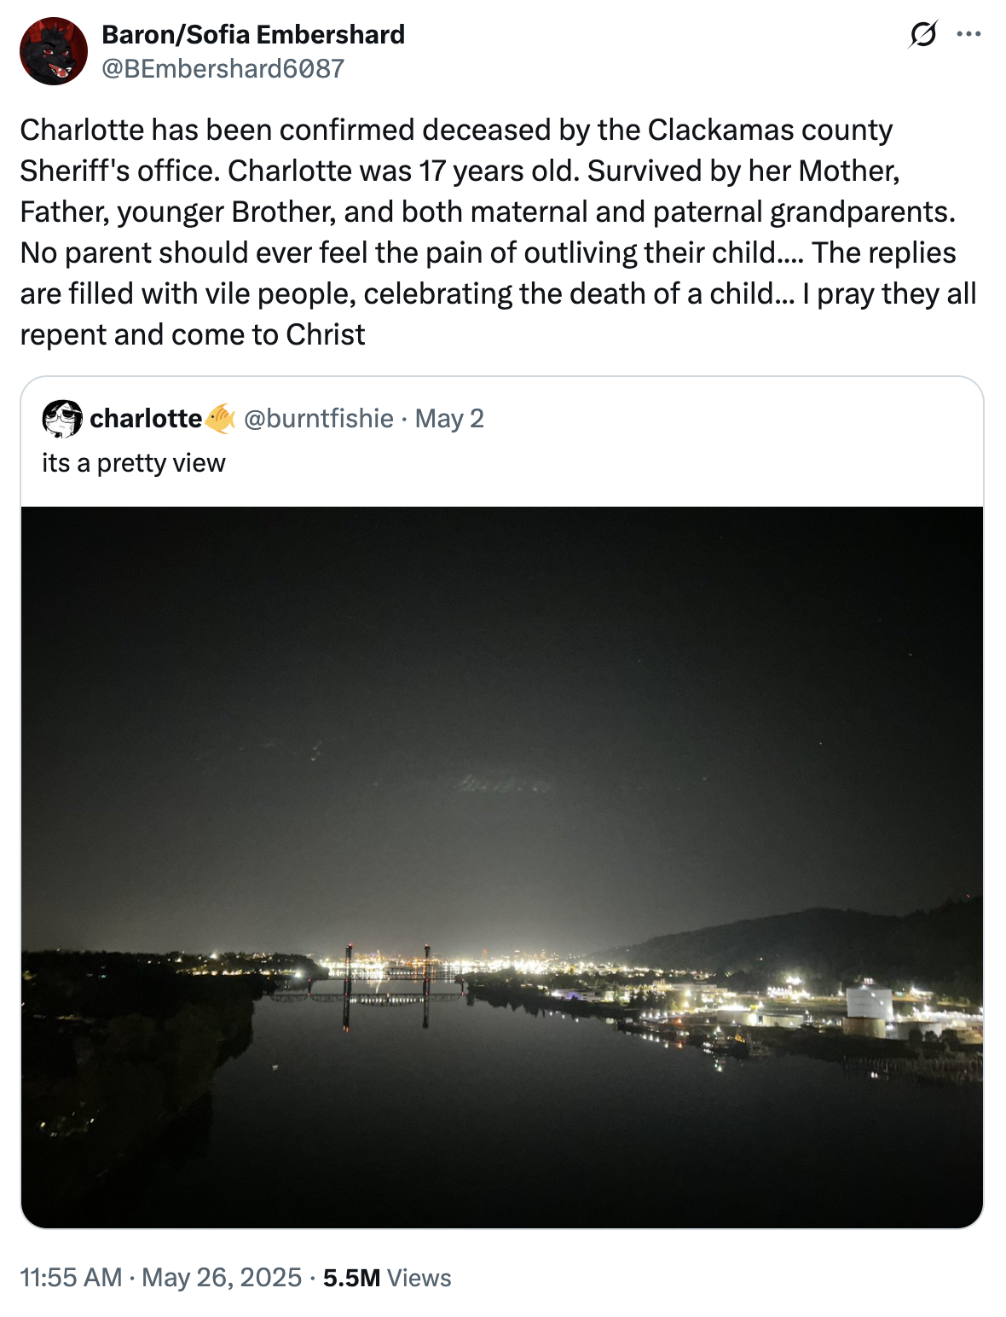1006x1317 pixels.
Task: Open the quoted post's May 2 date
Action: (x=449, y=419)
